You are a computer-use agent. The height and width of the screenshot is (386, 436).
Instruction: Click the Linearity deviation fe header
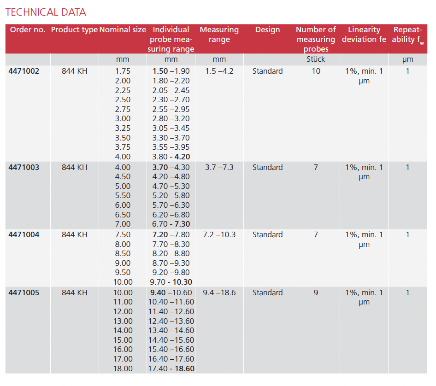pos(364,35)
